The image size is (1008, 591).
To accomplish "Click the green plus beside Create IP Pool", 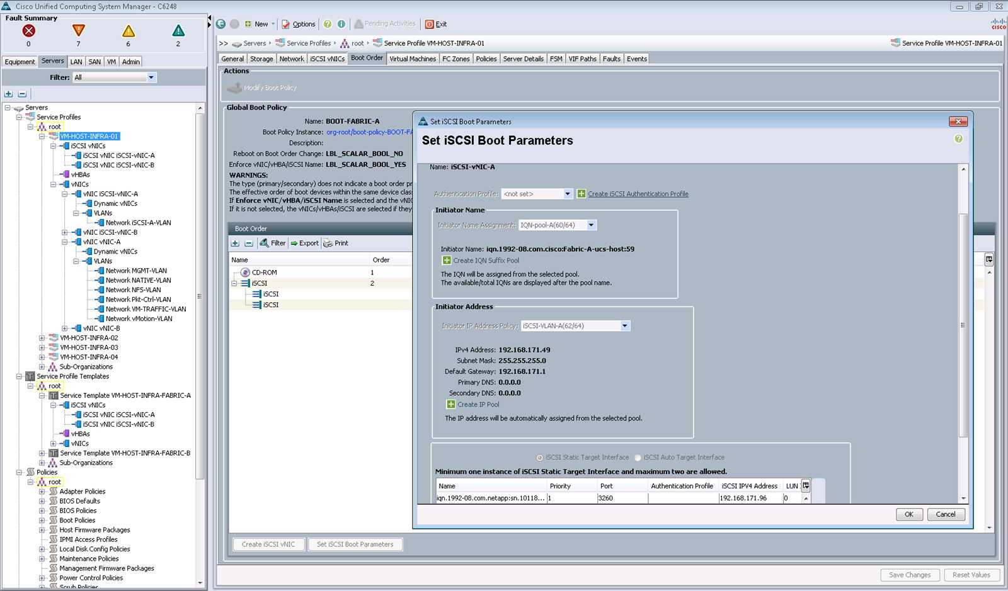I will (x=451, y=404).
